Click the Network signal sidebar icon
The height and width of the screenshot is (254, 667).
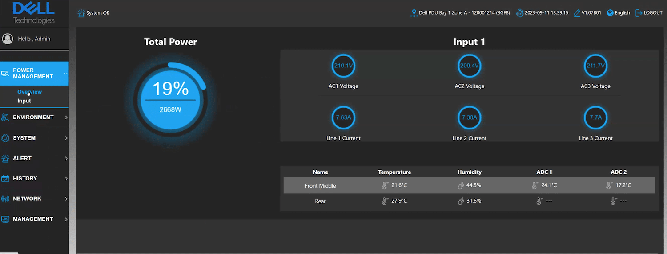(5, 199)
